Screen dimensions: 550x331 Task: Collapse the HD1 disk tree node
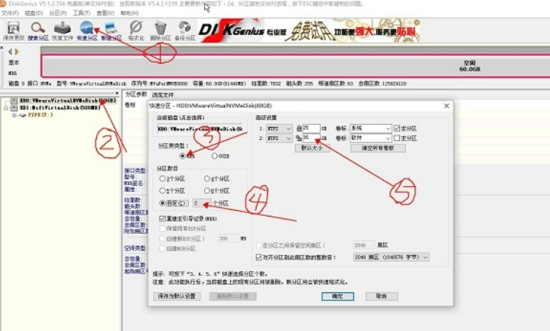point(6,108)
